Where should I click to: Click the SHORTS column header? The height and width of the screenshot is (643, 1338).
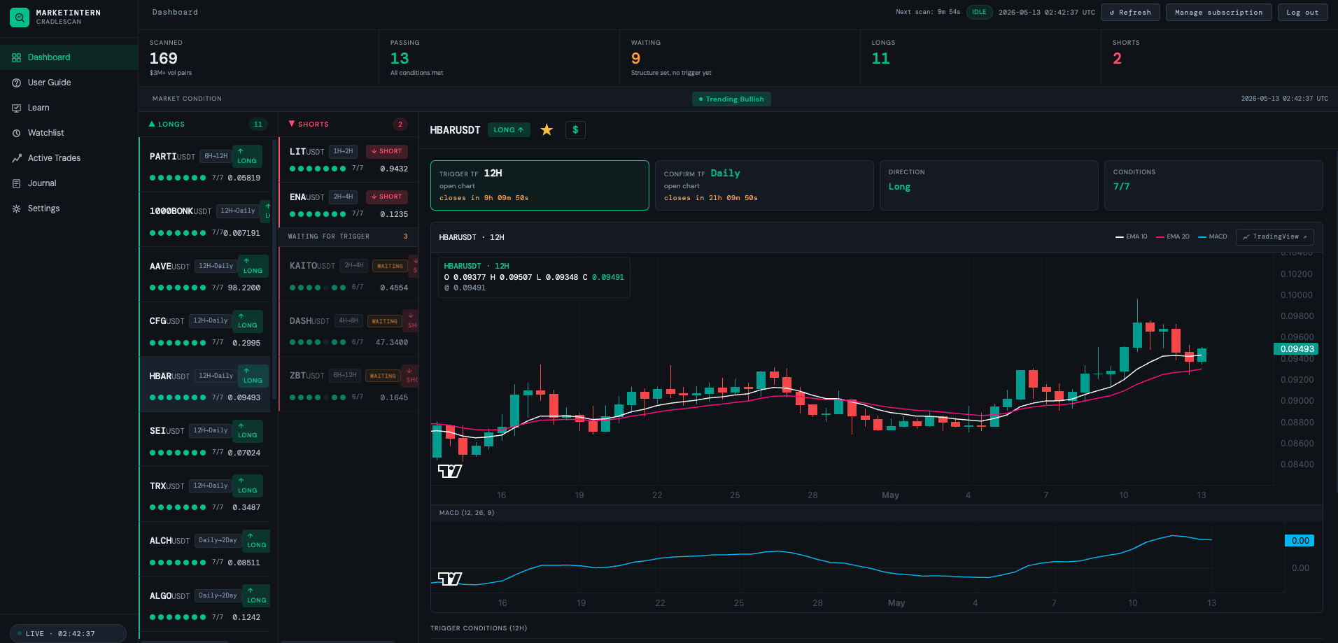(x=348, y=124)
